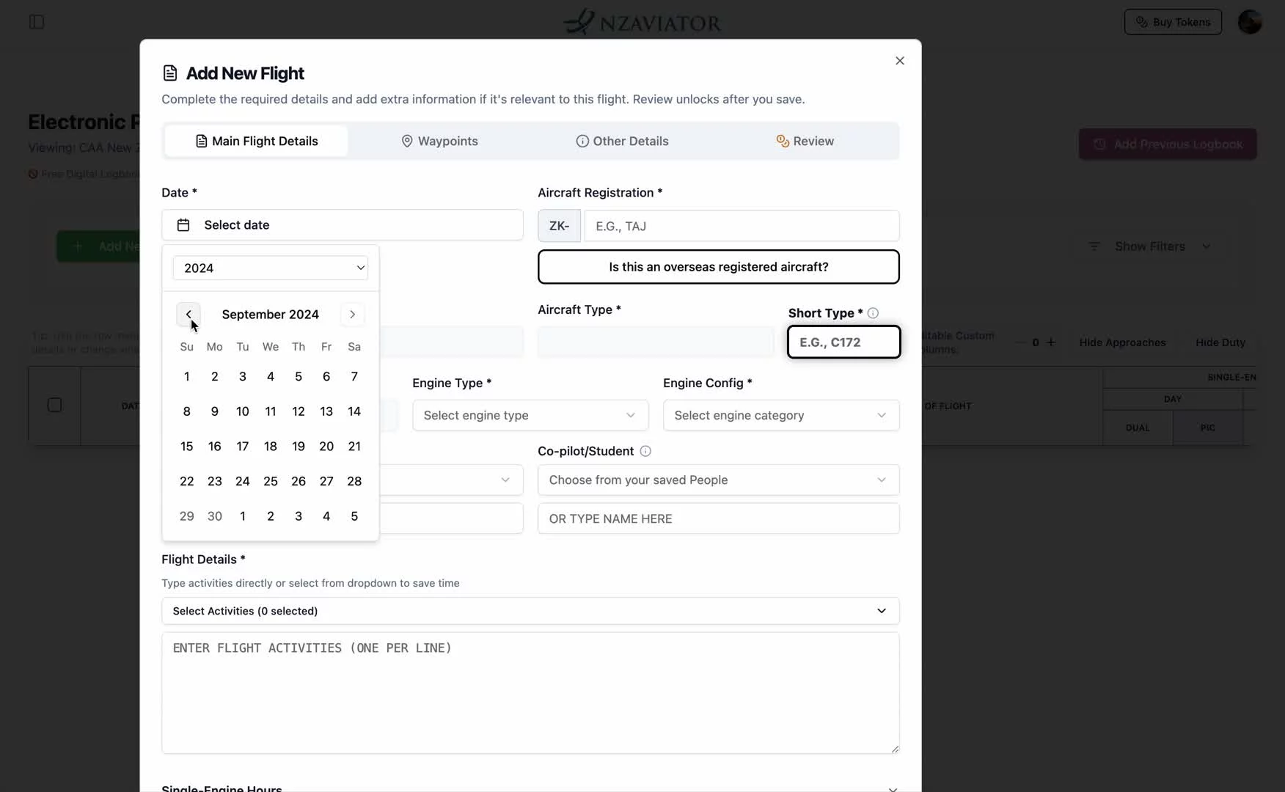Image resolution: width=1285 pixels, height=792 pixels.
Task: Click the next month arrow in calendar
Action: [x=352, y=315]
